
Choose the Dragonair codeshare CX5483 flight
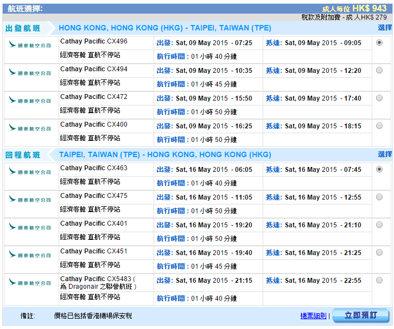[x=379, y=280]
